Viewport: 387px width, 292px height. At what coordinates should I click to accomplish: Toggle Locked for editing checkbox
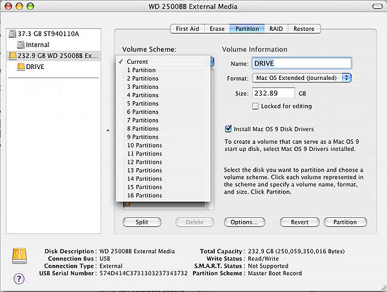tap(255, 106)
